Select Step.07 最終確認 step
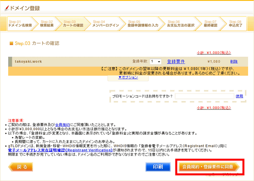This screenshot has height=181, width=254. point(210,24)
